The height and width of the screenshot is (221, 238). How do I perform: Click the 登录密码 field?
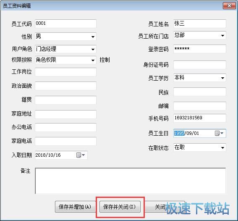(x=200, y=49)
